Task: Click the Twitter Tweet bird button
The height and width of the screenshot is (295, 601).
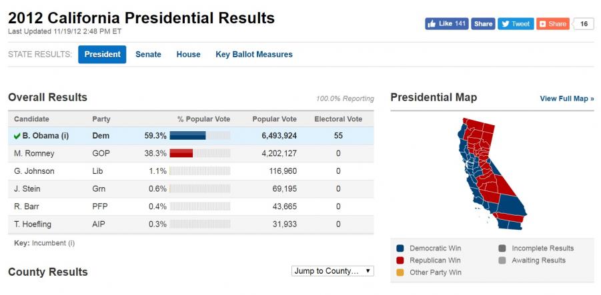Action: coord(516,24)
